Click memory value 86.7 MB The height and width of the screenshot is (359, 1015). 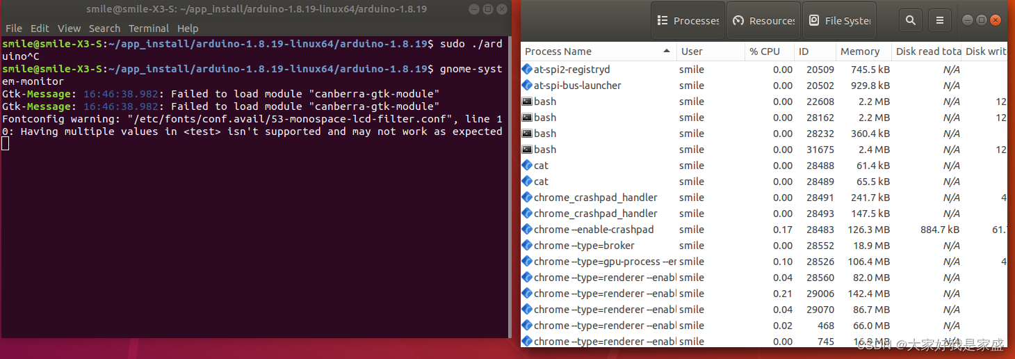[x=872, y=310]
